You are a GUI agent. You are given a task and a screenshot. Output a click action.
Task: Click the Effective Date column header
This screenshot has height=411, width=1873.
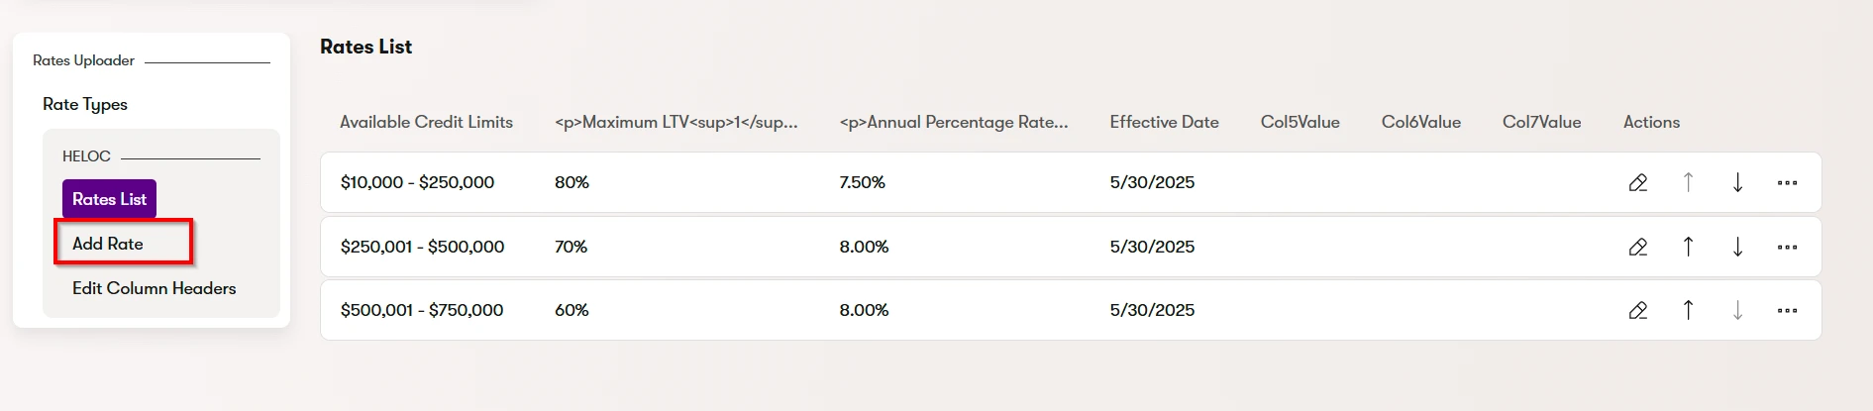pyautogui.click(x=1164, y=122)
